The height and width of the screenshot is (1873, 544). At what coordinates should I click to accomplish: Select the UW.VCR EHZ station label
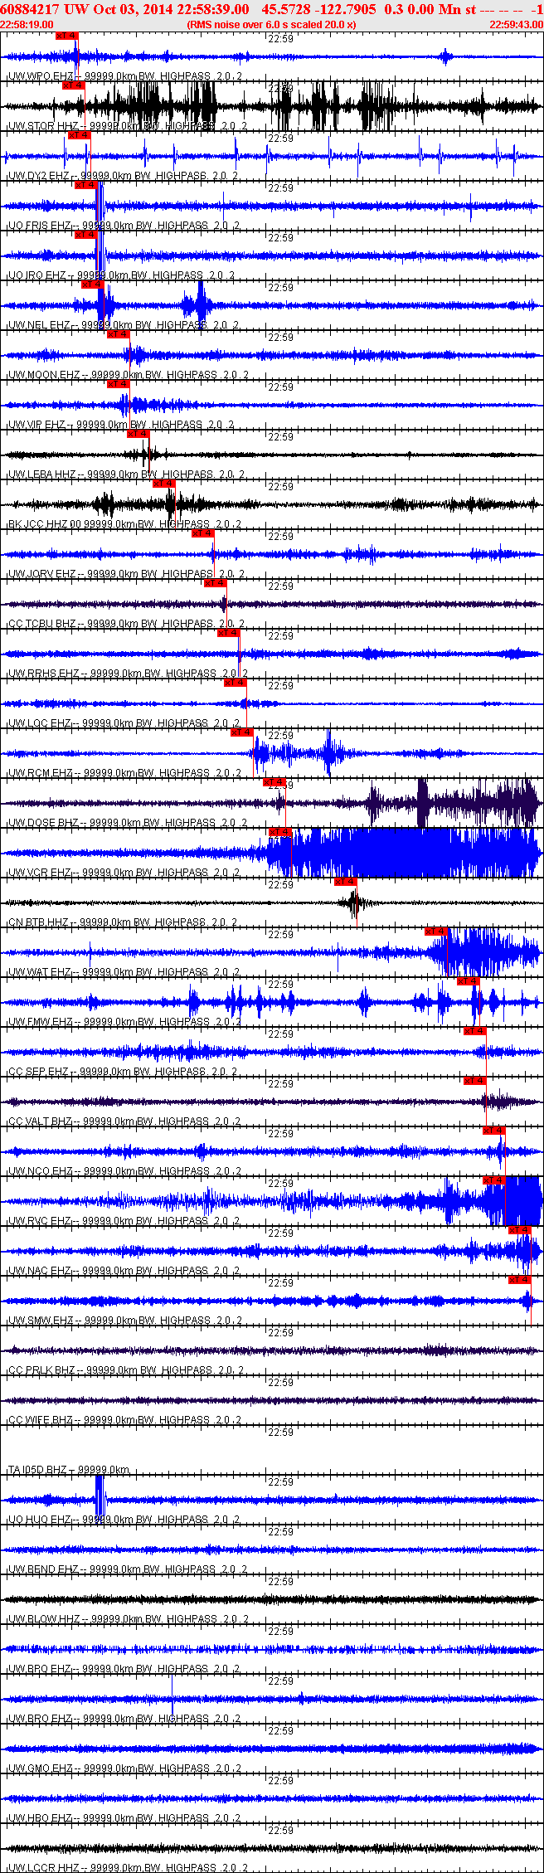click(x=40, y=873)
